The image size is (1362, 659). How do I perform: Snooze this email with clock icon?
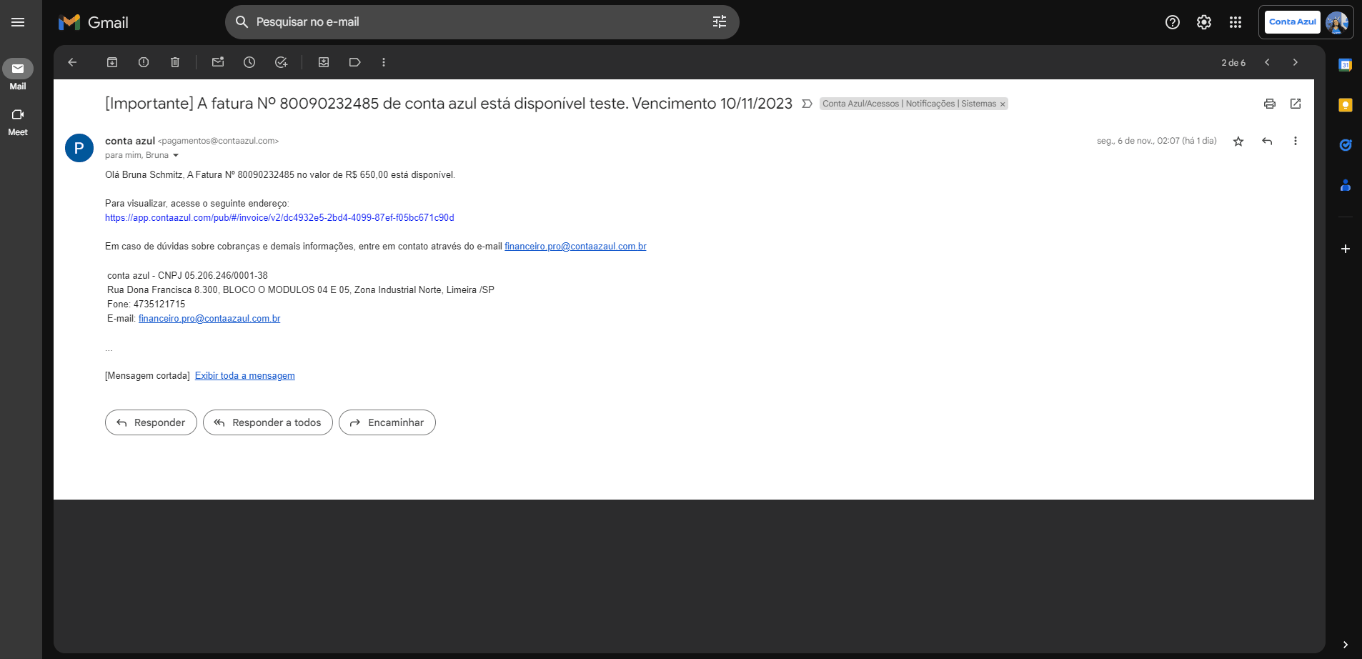pyautogui.click(x=249, y=62)
